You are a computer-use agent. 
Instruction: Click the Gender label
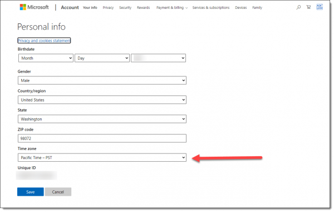coord(24,71)
